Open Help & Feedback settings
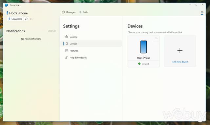This screenshot has width=210, height=125. pyautogui.click(x=91, y=58)
